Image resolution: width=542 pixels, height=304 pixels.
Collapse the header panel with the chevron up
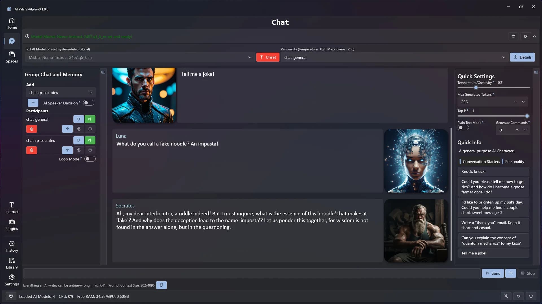click(534, 36)
